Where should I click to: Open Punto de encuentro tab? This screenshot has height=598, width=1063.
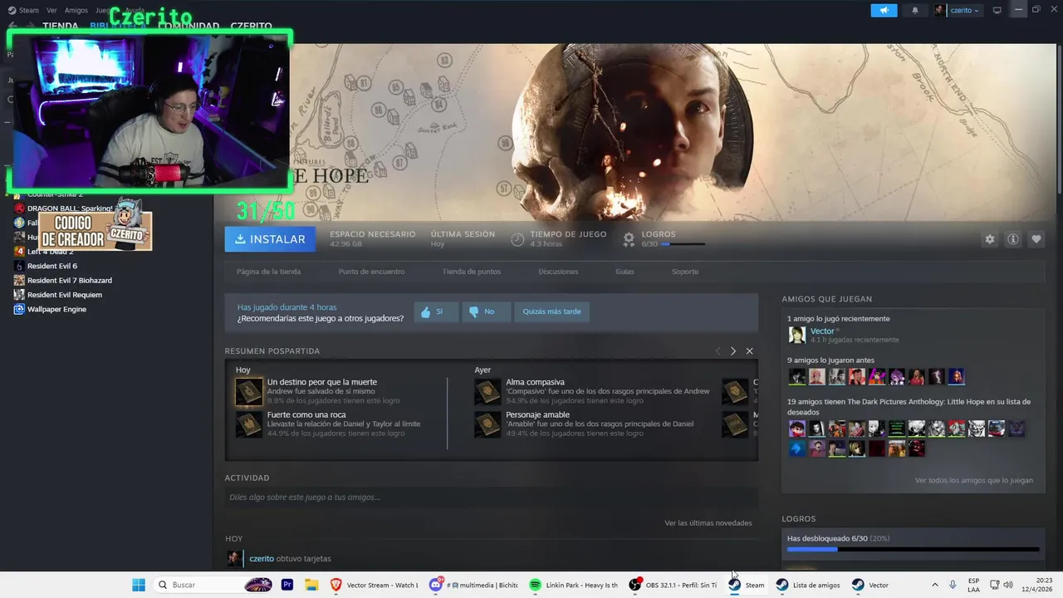(371, 272)
